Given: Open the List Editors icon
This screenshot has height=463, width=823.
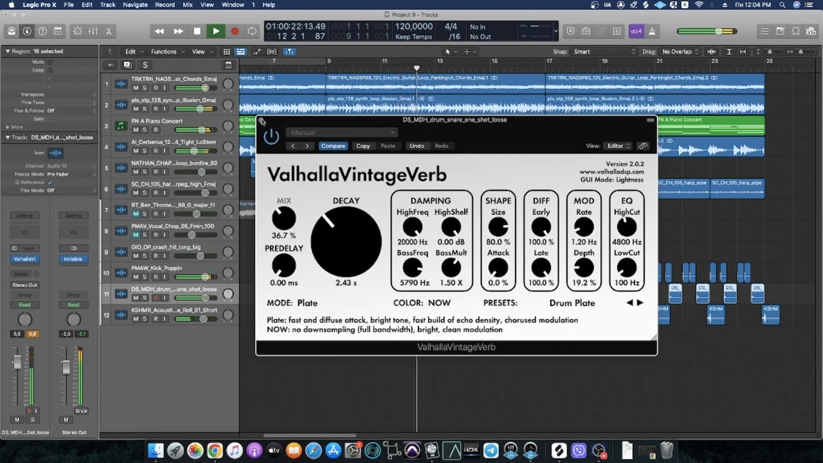Looking at the screenshot, I should 764,31.
